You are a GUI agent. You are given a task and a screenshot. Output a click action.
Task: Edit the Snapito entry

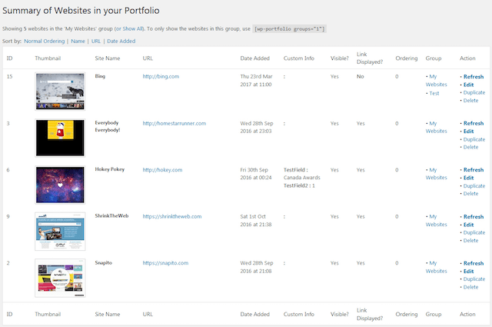click(468, 271)
